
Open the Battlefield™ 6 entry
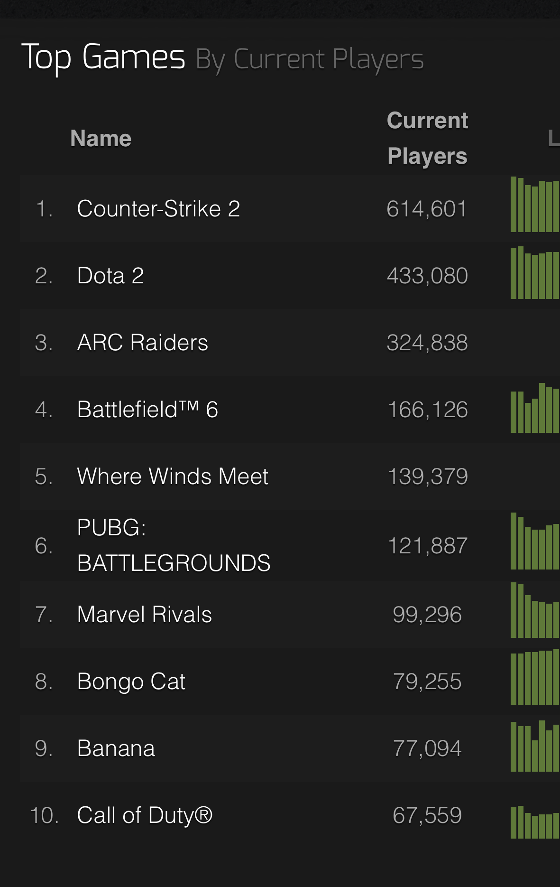[147, 410]
